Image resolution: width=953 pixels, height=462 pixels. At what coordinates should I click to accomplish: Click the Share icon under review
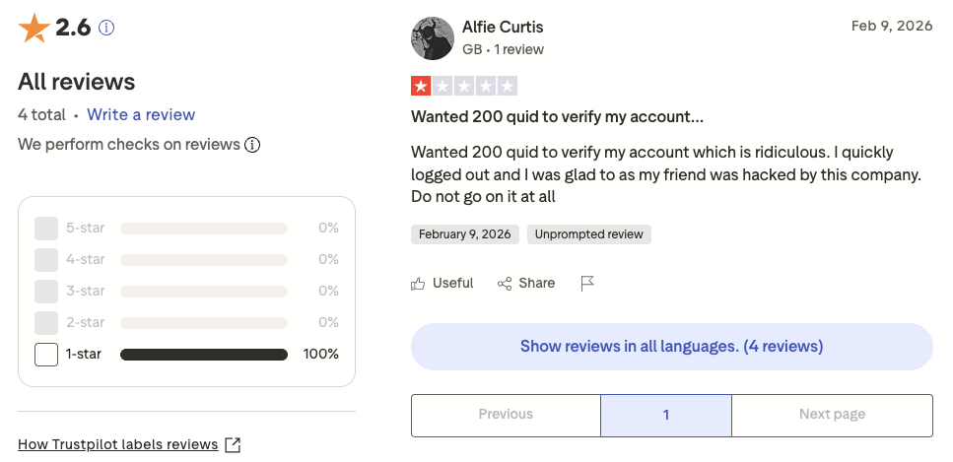click(x=505, y=284)
